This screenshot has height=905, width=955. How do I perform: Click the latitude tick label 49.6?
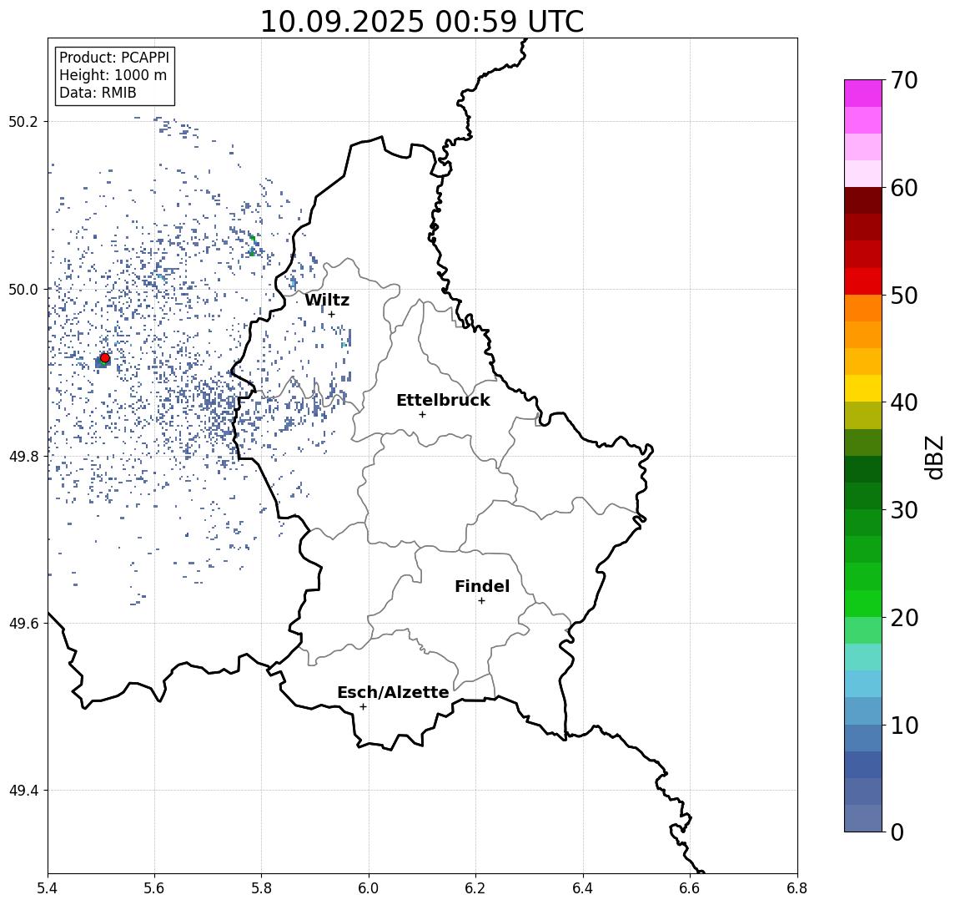[x=23, y=624]
